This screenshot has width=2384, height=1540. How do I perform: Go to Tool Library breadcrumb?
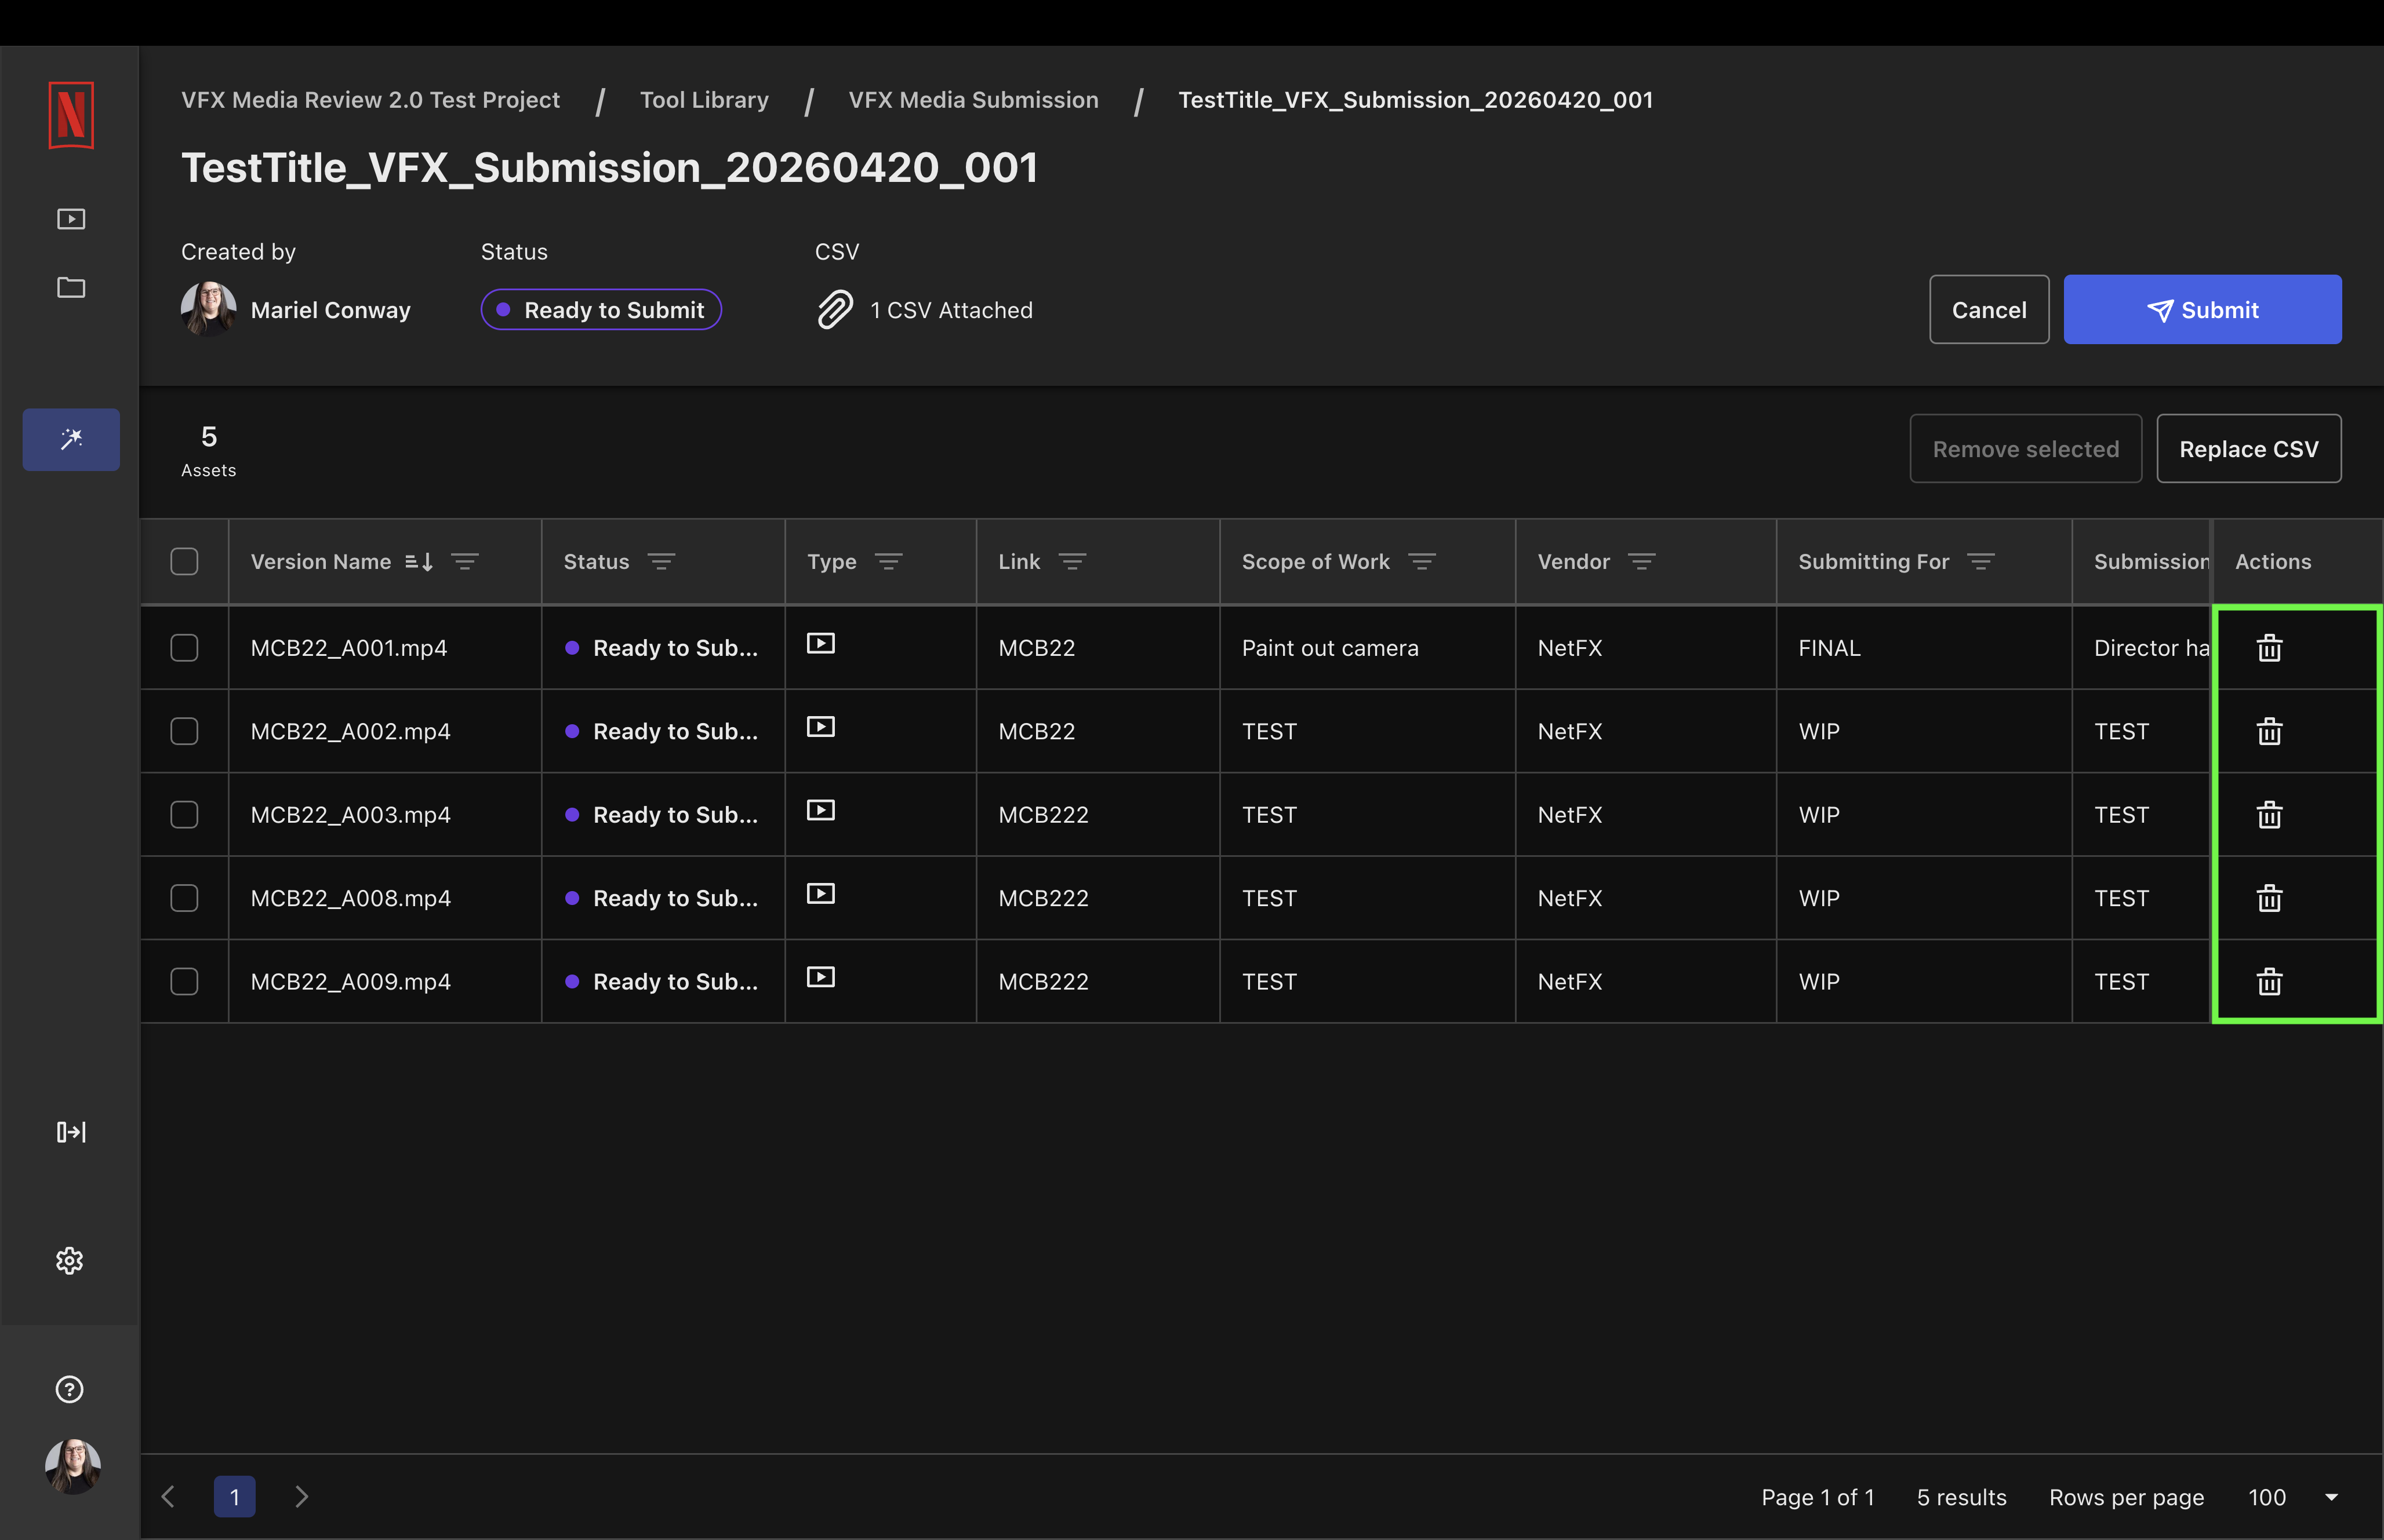(x=704, y=100)
